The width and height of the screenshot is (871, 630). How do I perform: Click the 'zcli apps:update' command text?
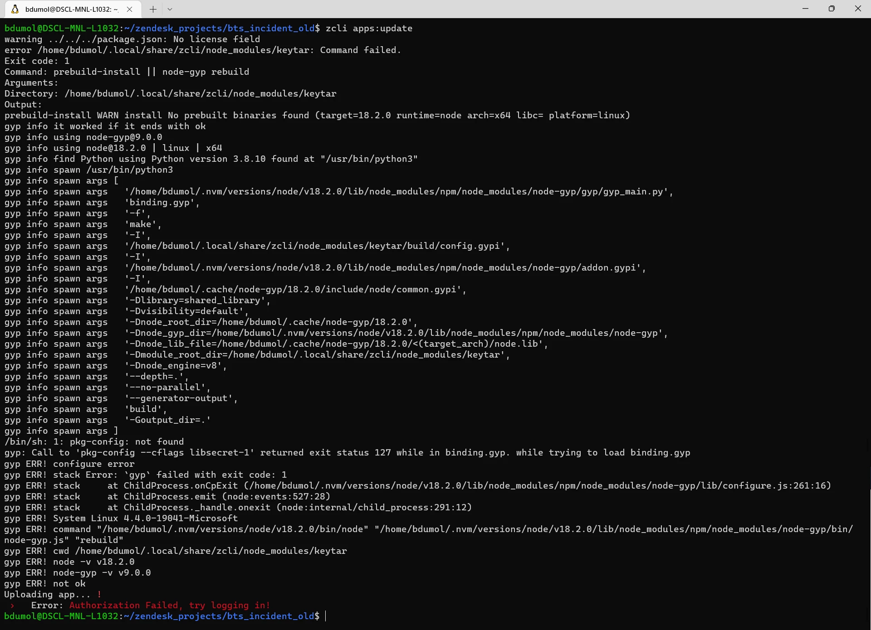point(369,28)
